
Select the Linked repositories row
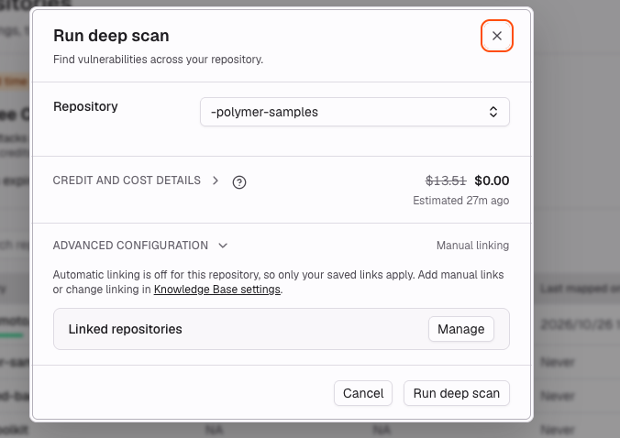[x=282, y=329]
